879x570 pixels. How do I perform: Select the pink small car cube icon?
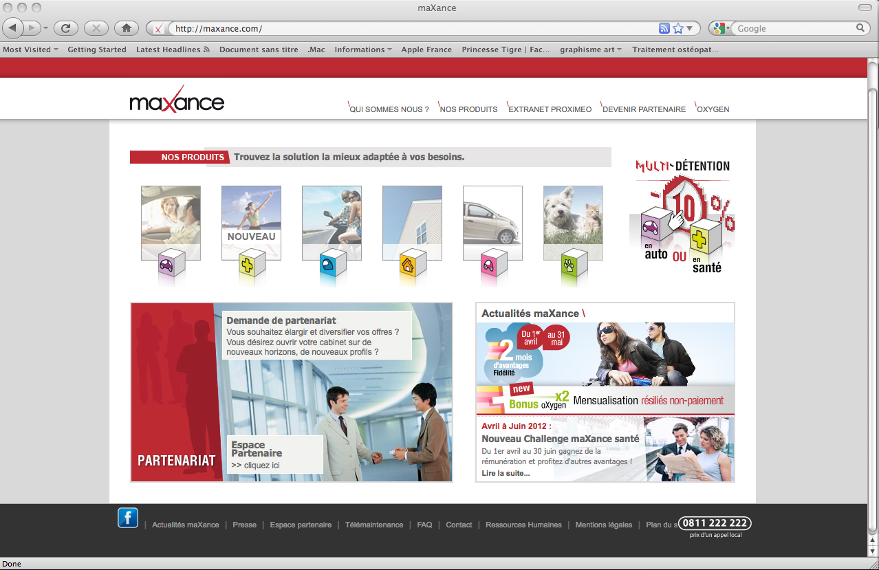coord(493,264)
